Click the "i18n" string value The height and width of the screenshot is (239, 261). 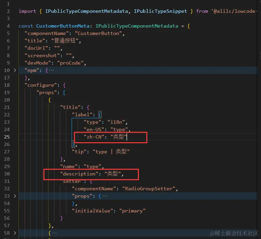point(116,122)
